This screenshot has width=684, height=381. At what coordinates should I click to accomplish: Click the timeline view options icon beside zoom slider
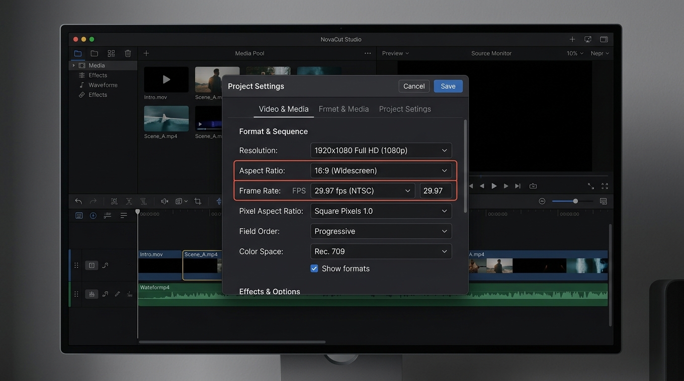[603, 201]
